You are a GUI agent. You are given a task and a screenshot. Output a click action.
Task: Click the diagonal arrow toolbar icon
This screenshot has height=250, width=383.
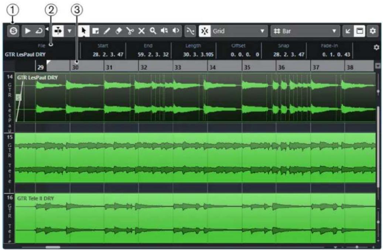coord(348,31)
